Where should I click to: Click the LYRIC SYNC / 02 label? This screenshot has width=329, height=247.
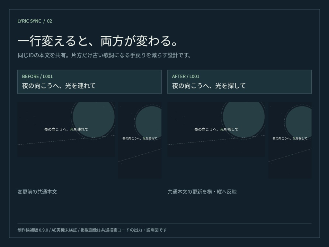point(35,21)
